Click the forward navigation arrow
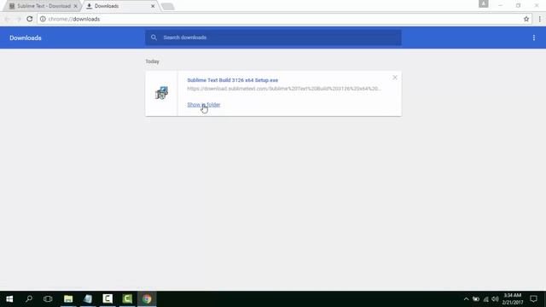546x307 pixels. [19, 19]
